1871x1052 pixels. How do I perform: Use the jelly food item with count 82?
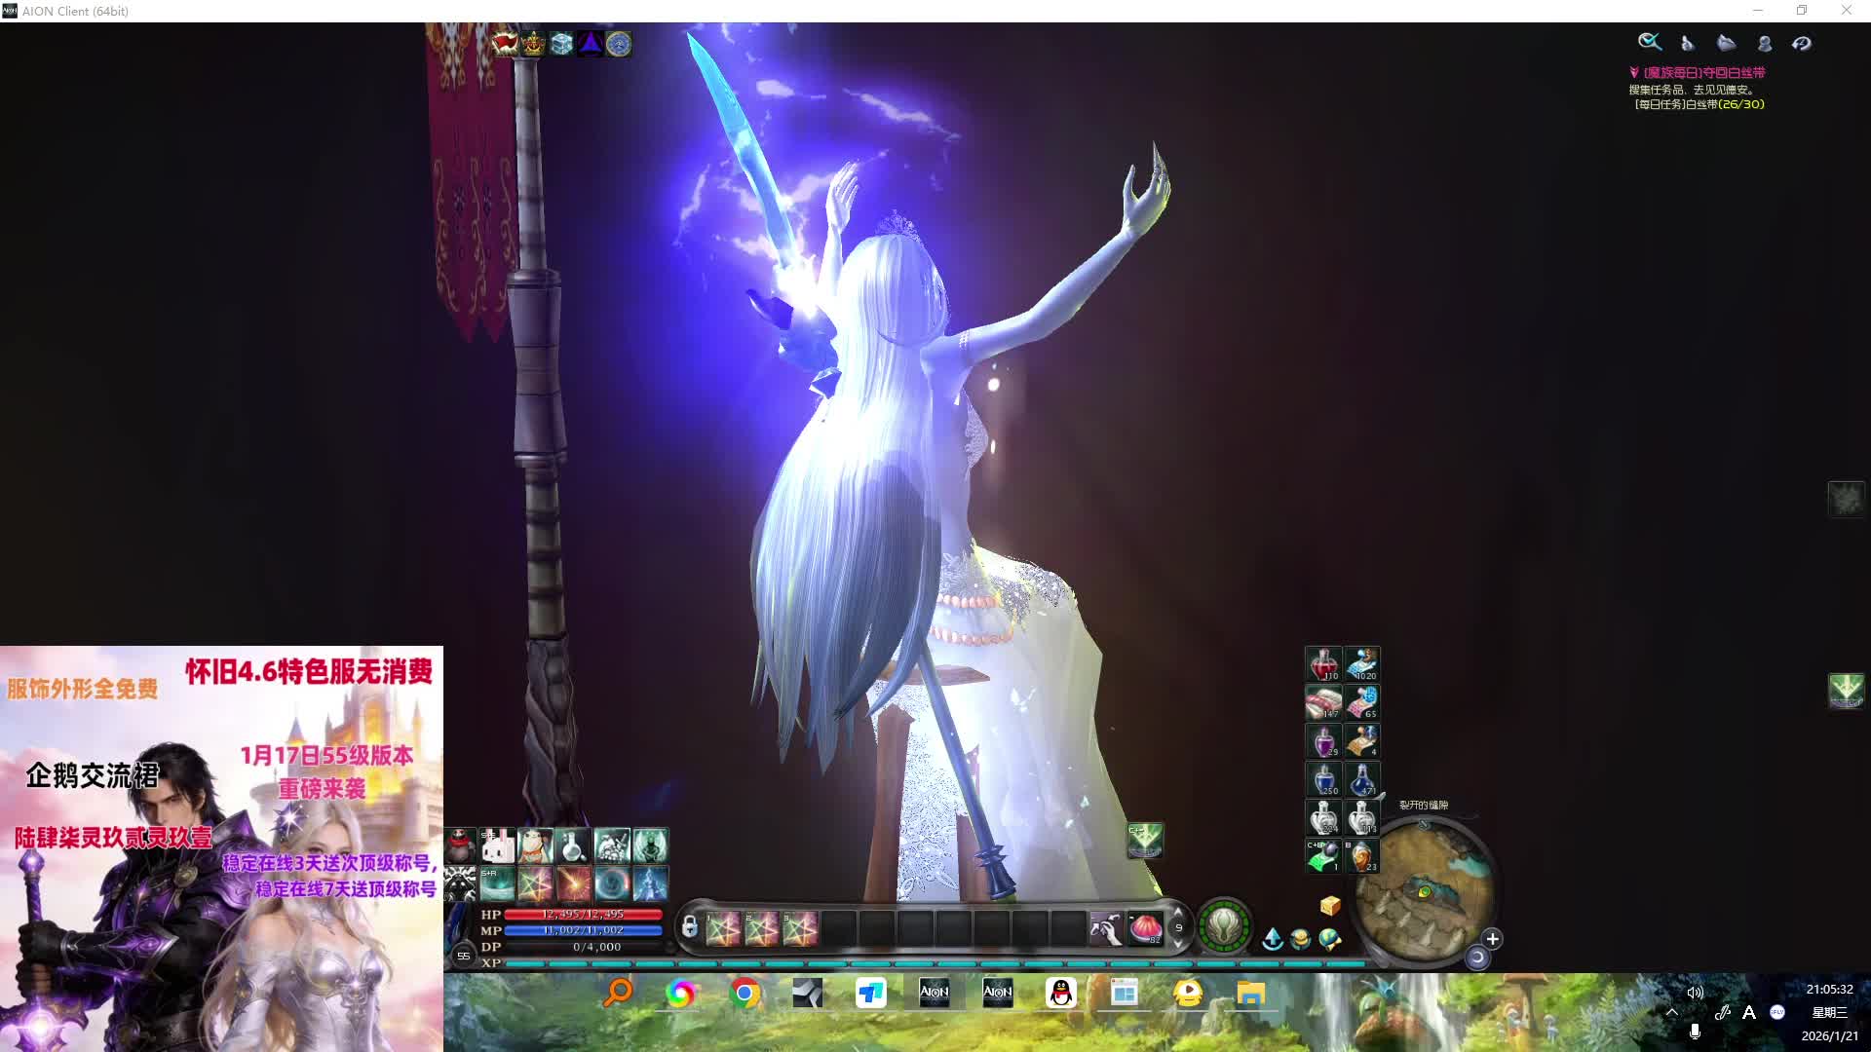[1145, 928]
